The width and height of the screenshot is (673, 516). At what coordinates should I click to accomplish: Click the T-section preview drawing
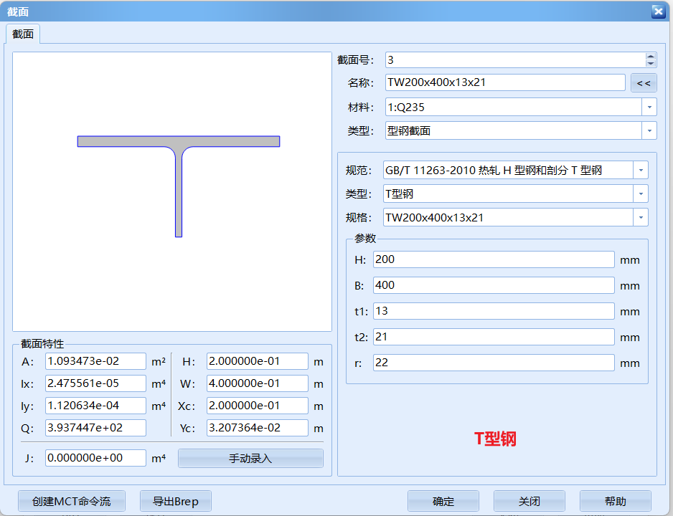click(x=179, y=183)
